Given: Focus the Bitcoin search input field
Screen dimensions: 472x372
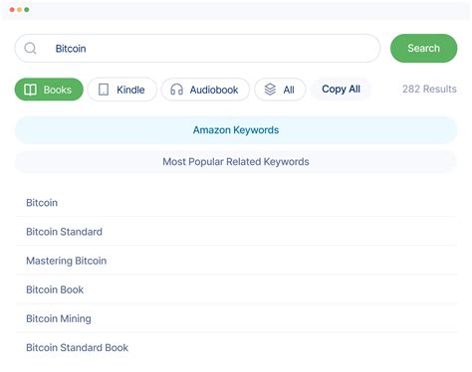Looking at the screenshot, I should (x=197, y=49).
